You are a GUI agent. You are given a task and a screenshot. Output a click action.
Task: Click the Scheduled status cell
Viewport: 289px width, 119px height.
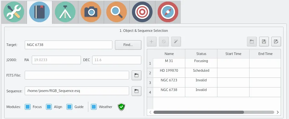201,73
